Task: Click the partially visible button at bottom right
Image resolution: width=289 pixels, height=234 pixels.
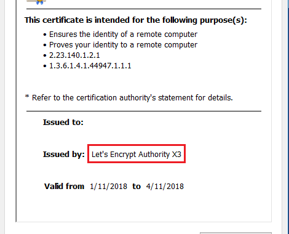Action: 236,233
